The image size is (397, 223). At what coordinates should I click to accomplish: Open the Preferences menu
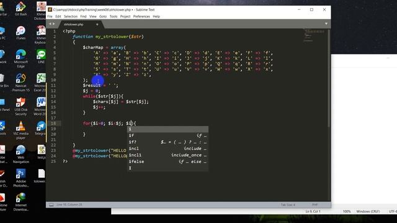point(141,17)
